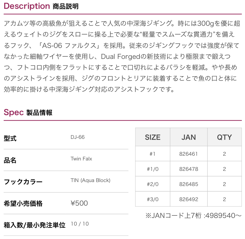The height and width of the screenshot is (239, 245).
Task: Click the Description 商品説明 heading
Action: pos(41,6)
